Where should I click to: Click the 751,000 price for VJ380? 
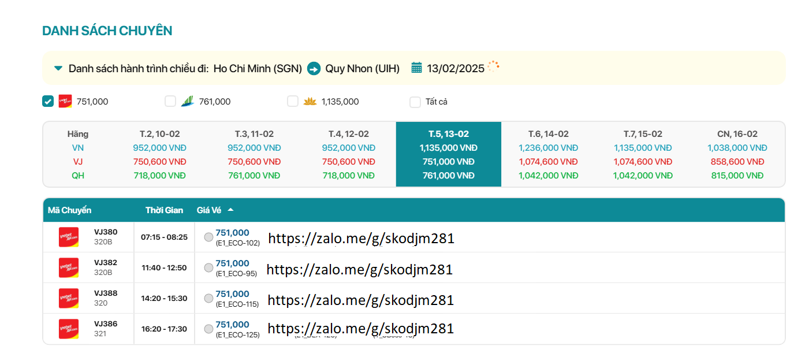point(232,233)
